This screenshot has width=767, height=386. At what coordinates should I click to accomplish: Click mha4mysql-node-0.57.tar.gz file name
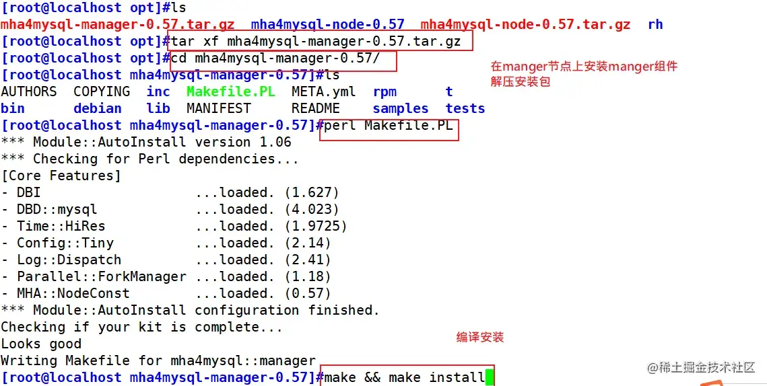tap(525, 24)
